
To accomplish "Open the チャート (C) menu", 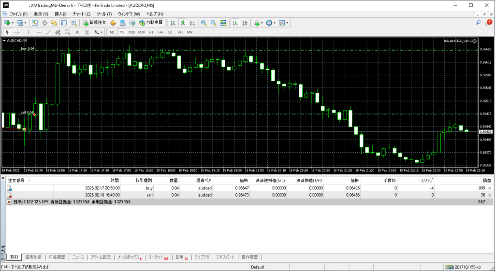I will click(81, 14).
